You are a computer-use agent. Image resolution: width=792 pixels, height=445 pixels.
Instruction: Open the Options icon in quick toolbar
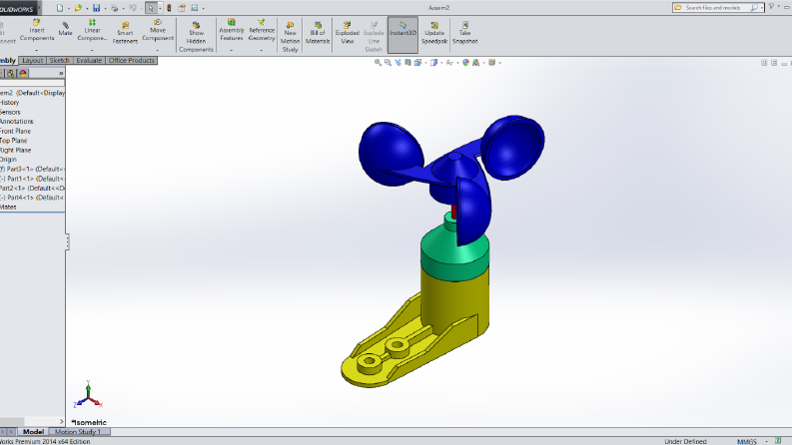pos(195,8)
